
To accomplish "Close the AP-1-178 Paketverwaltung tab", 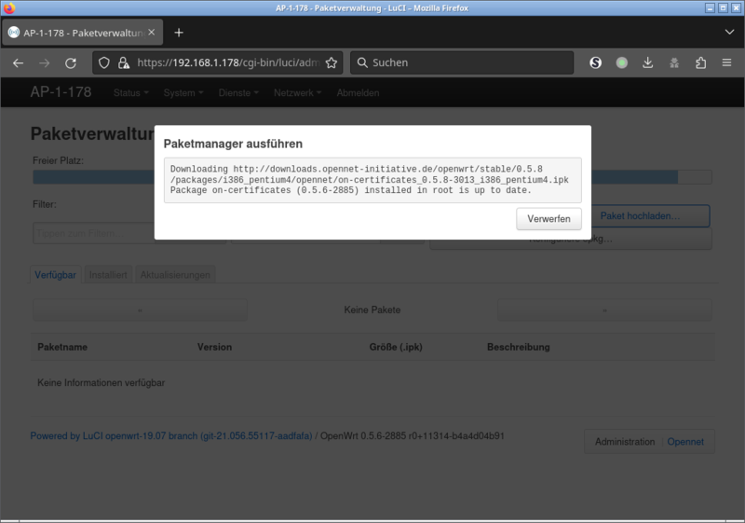I will pyautogui.click(x=152, y=33).
